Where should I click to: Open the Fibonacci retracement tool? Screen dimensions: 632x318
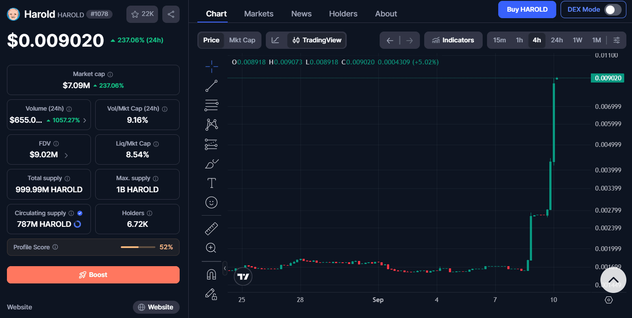click(x=211, y=105)
